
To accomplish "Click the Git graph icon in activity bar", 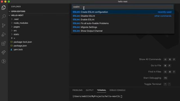I will click(4, 61).
